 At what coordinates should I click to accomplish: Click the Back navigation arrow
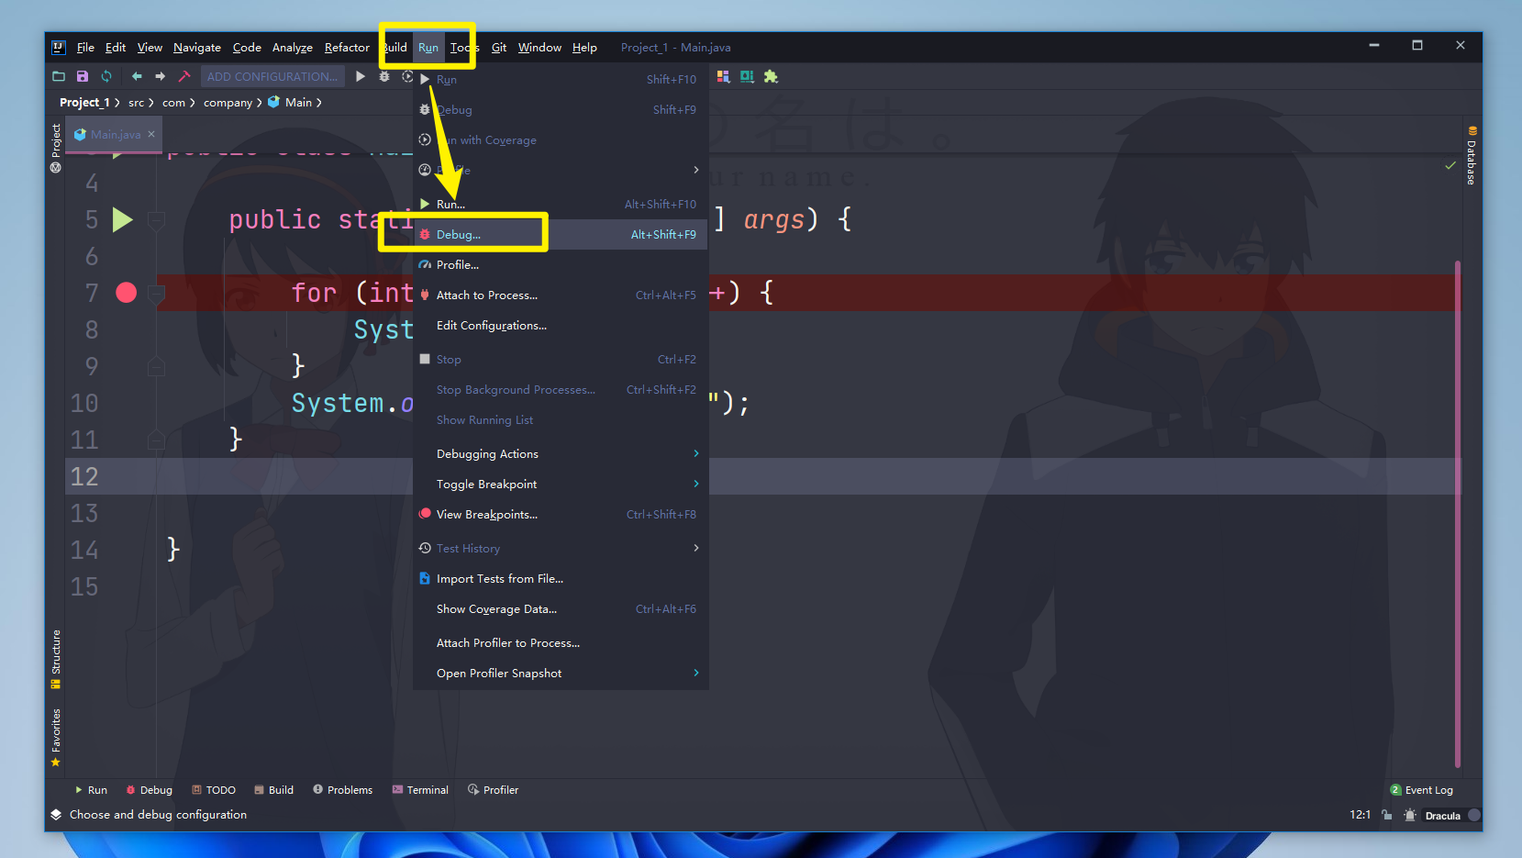pyautogui.click(x=137, y=76)
